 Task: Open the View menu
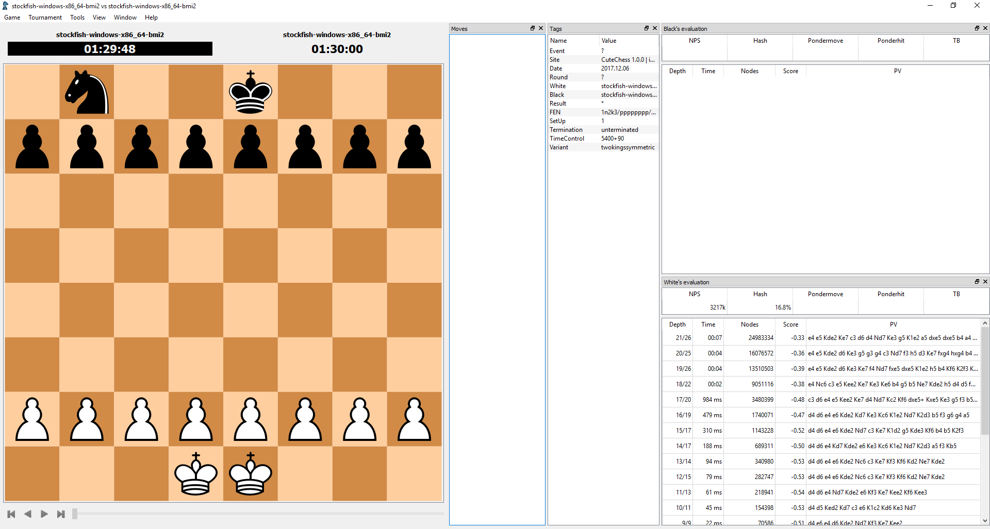(x=99, y=18)
